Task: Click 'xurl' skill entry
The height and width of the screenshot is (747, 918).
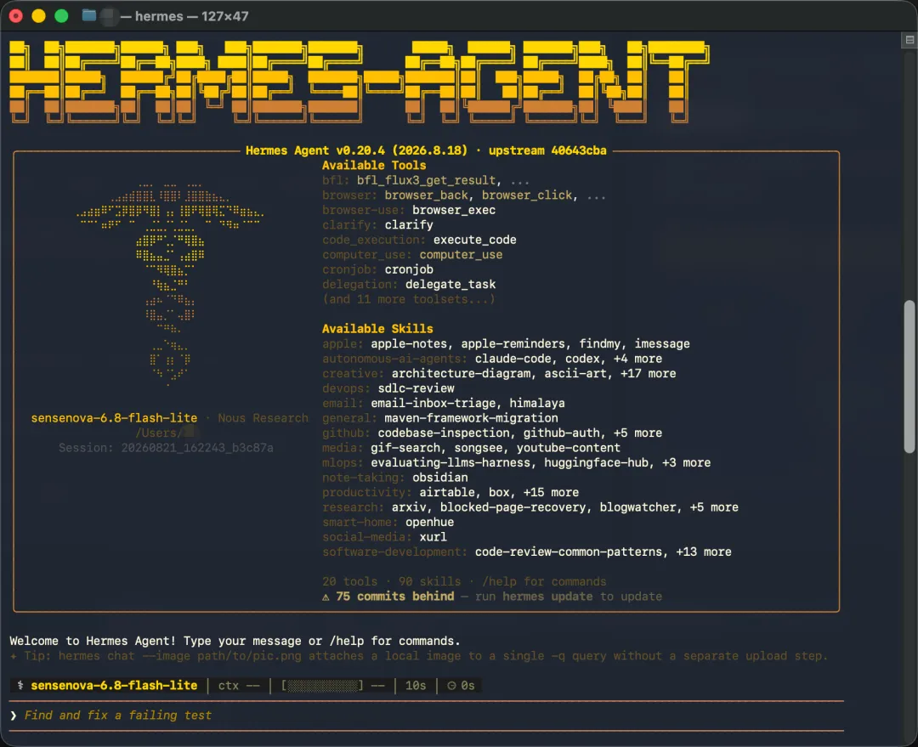Action: coord(433,537)
